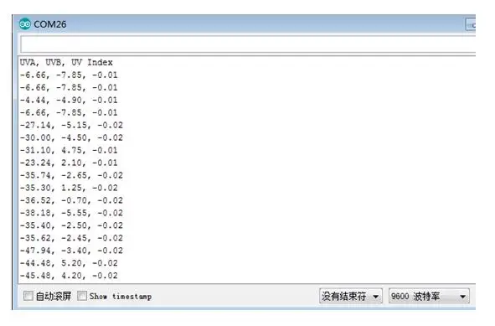495x326 pixels.
Task: Open the 没有结束符 line ending dropdown
Action: pos(351,296)
